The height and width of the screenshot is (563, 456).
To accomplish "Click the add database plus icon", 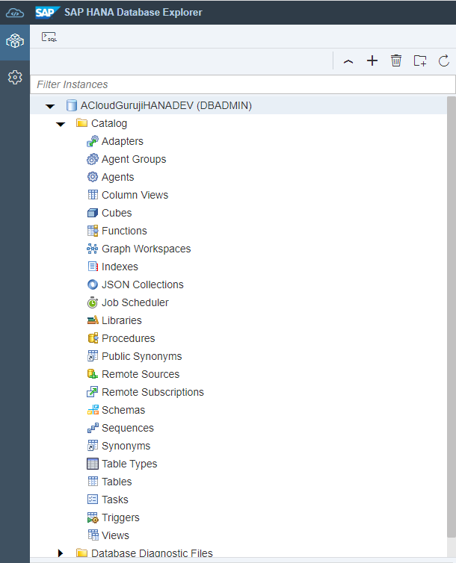I will click(x=372, y=61).
